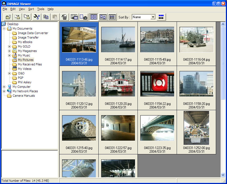Open the File menu
Viewport: 227px width, 184px height.
(5, 9)
